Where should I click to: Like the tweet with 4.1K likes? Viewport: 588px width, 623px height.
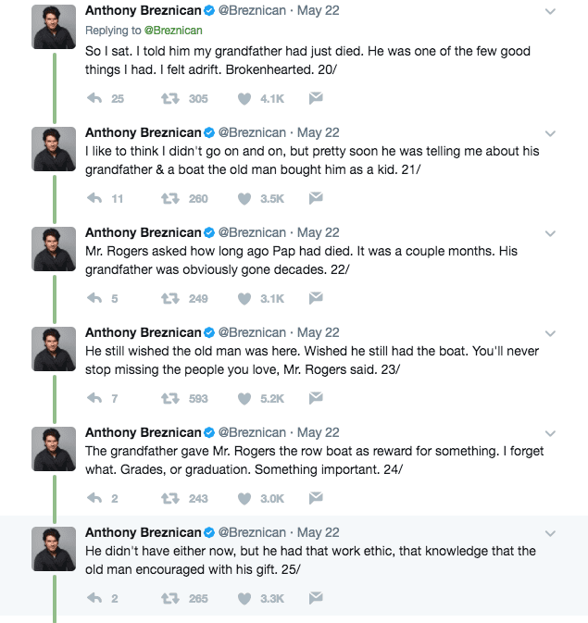(244, 98)
